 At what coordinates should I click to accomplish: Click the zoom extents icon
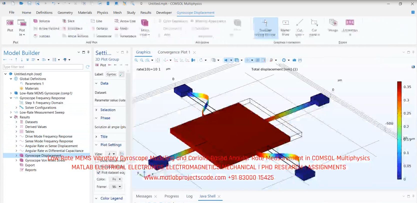(x=158, y=60)
